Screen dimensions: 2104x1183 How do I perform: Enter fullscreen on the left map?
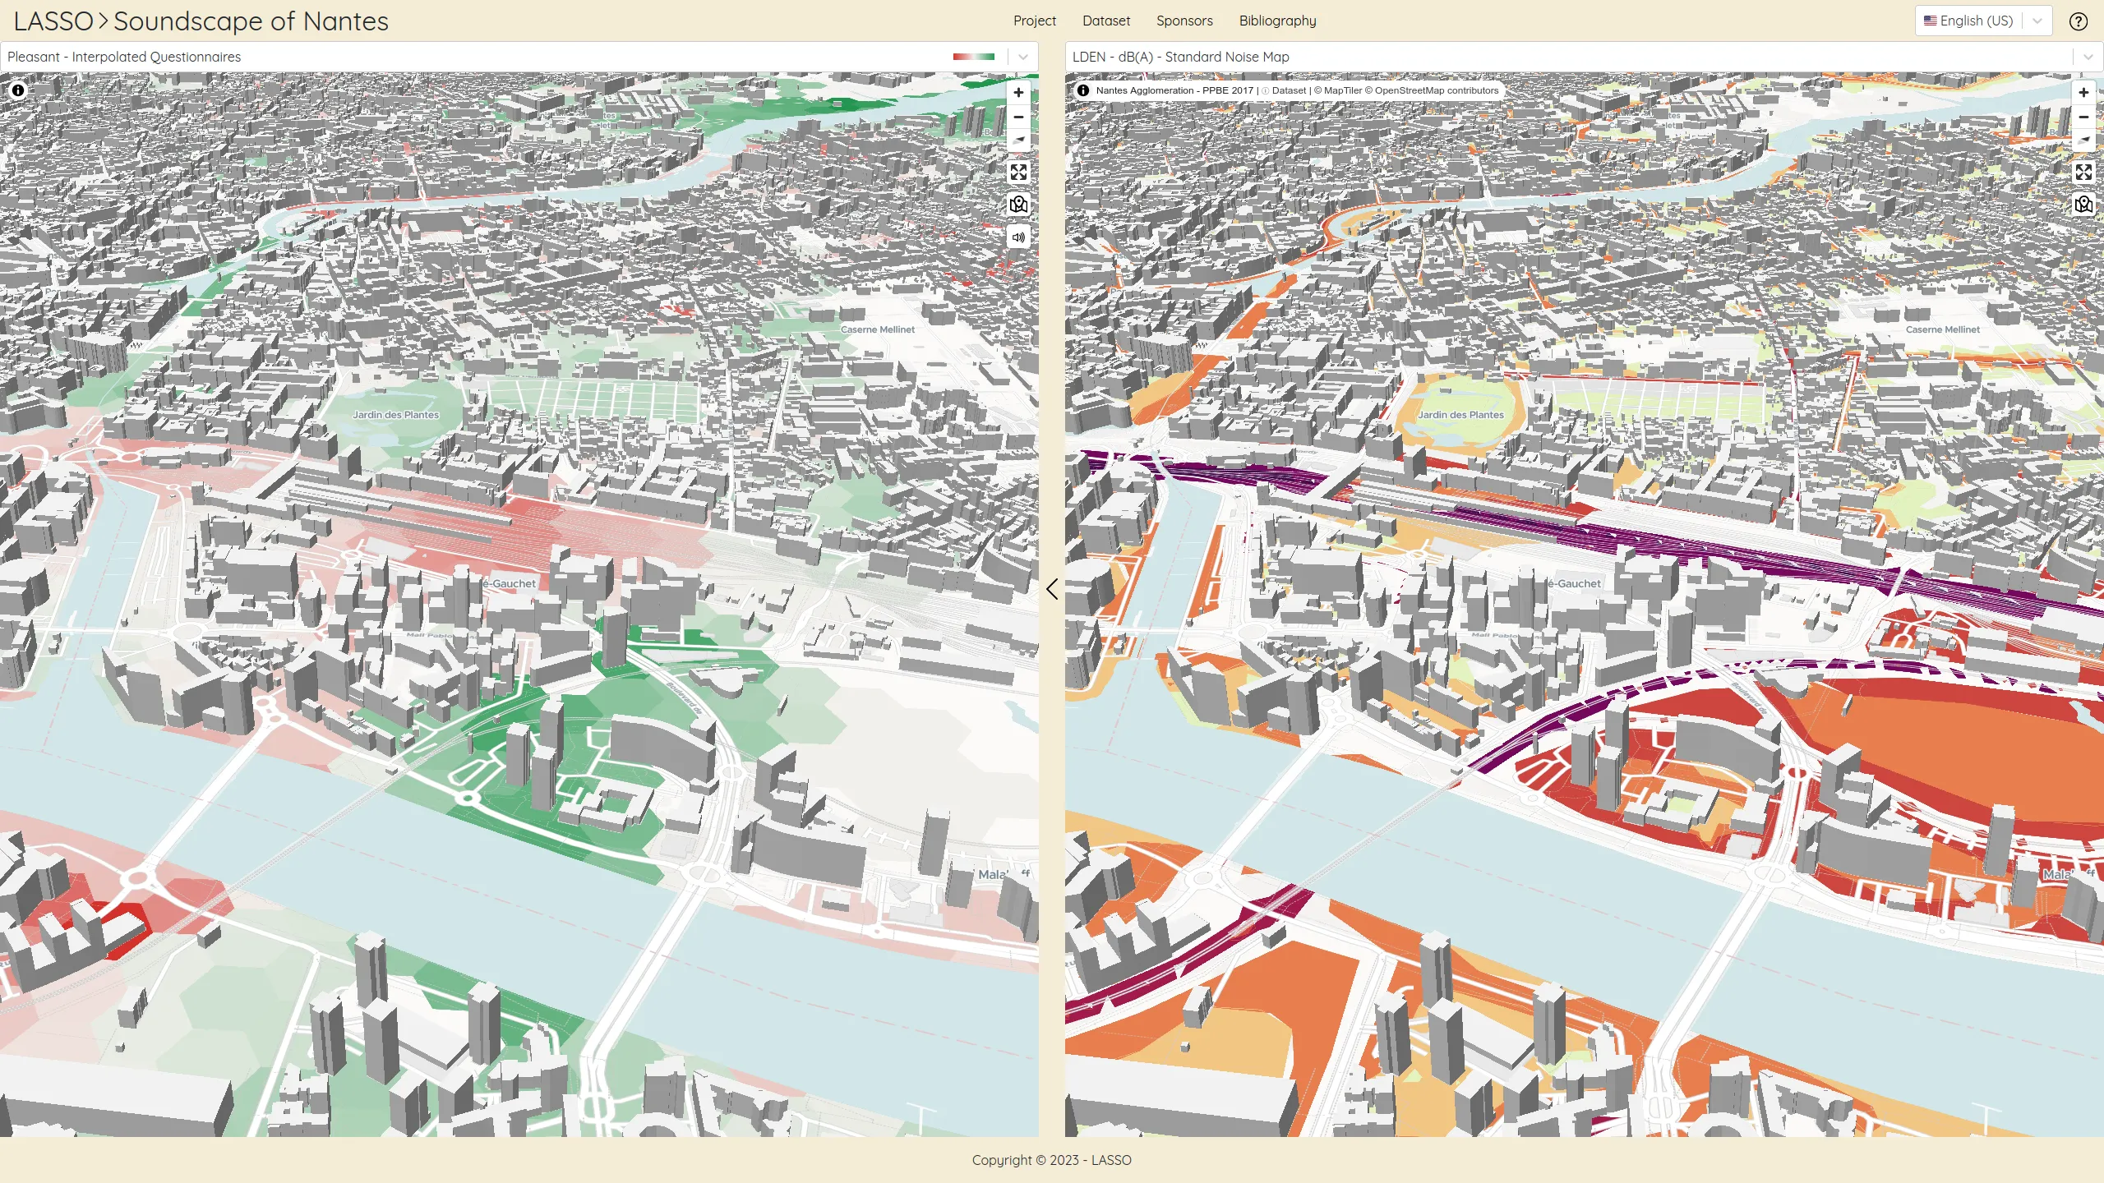tap(1018, 173)
